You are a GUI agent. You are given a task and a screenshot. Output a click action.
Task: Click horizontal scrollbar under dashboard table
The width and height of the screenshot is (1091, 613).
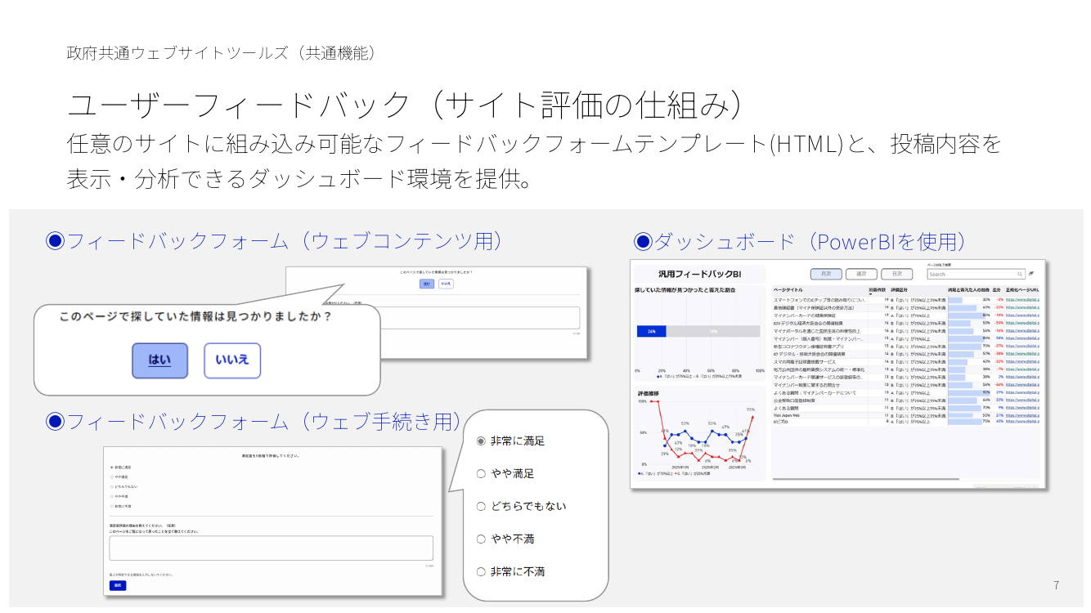865,479
